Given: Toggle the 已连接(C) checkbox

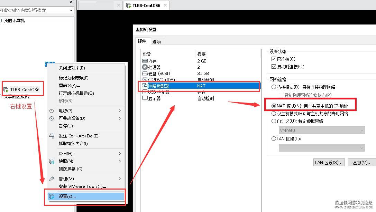Looking at the screenshot, I should click(274, 59).
